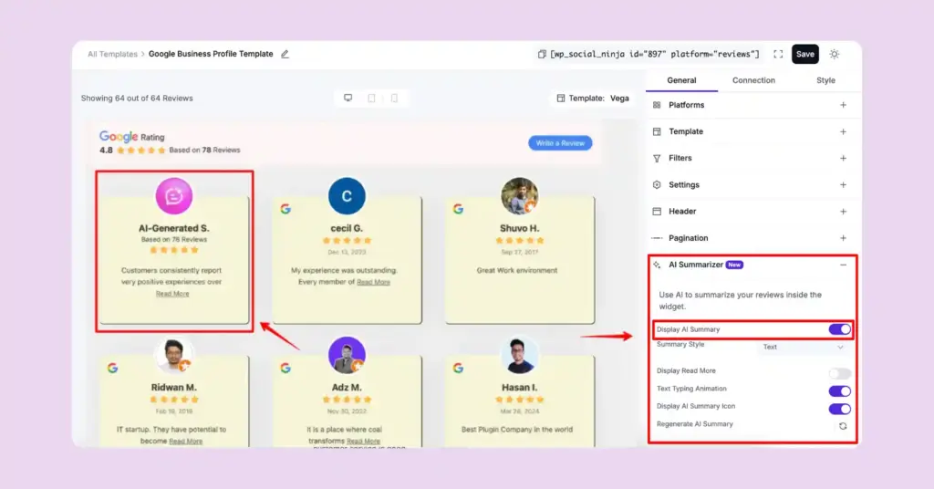The height and width of the screenshot is (489, 934).
Task: Click the Pagination dots icon
Action: pos(657,238)
